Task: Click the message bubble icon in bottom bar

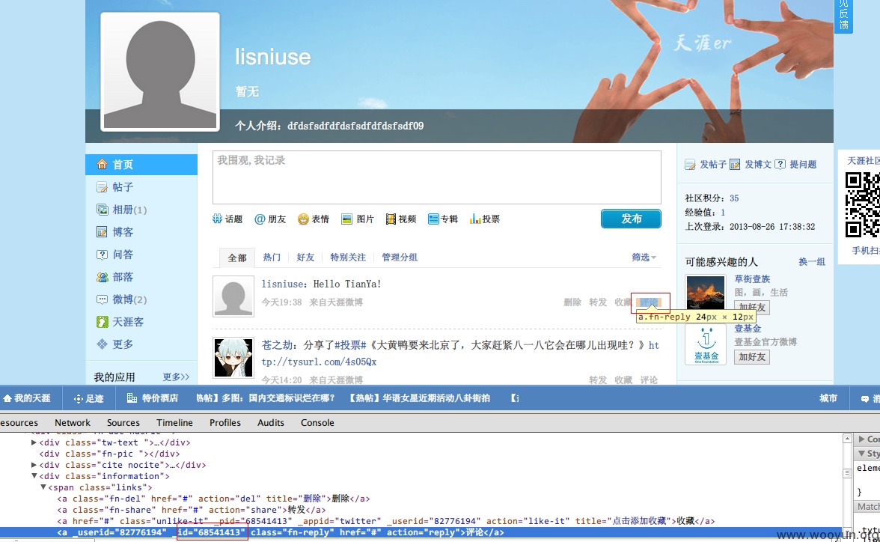Action: pos(865,399)
